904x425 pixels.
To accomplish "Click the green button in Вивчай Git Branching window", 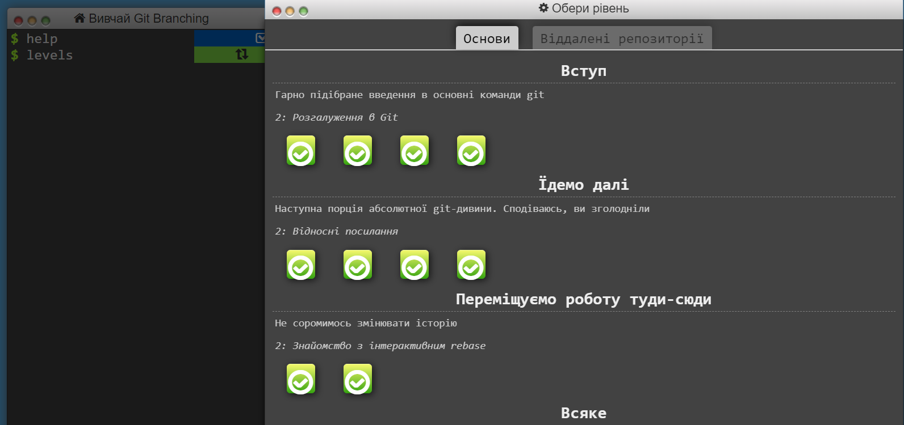I will 45,21.
